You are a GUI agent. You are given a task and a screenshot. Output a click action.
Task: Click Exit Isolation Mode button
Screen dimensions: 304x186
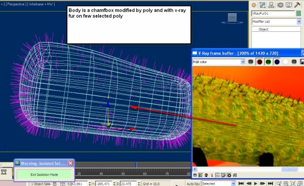[44, 174]
